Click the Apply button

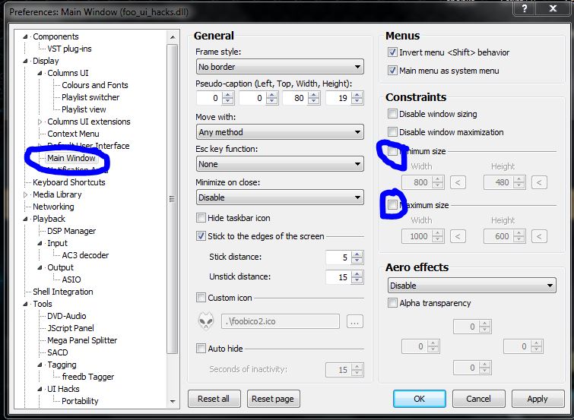coord(537,399)
